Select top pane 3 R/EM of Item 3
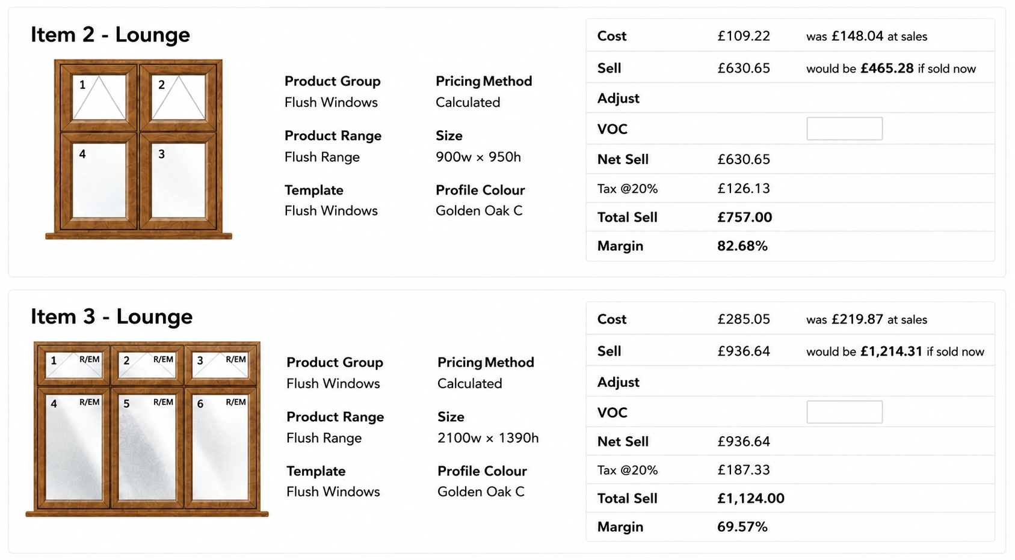 pyautogui.click(x=220, y=365)
